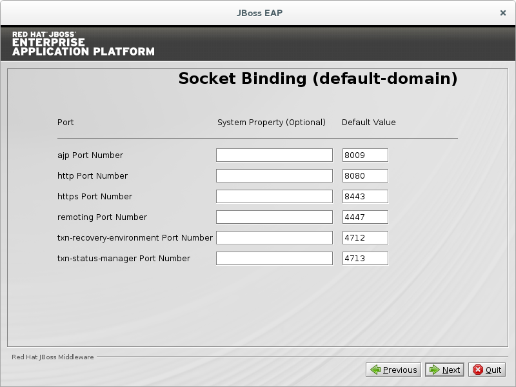The image size is (516, 387).
Task: Edit the txn-status-manager default value 4713
Action: [364, 258]
